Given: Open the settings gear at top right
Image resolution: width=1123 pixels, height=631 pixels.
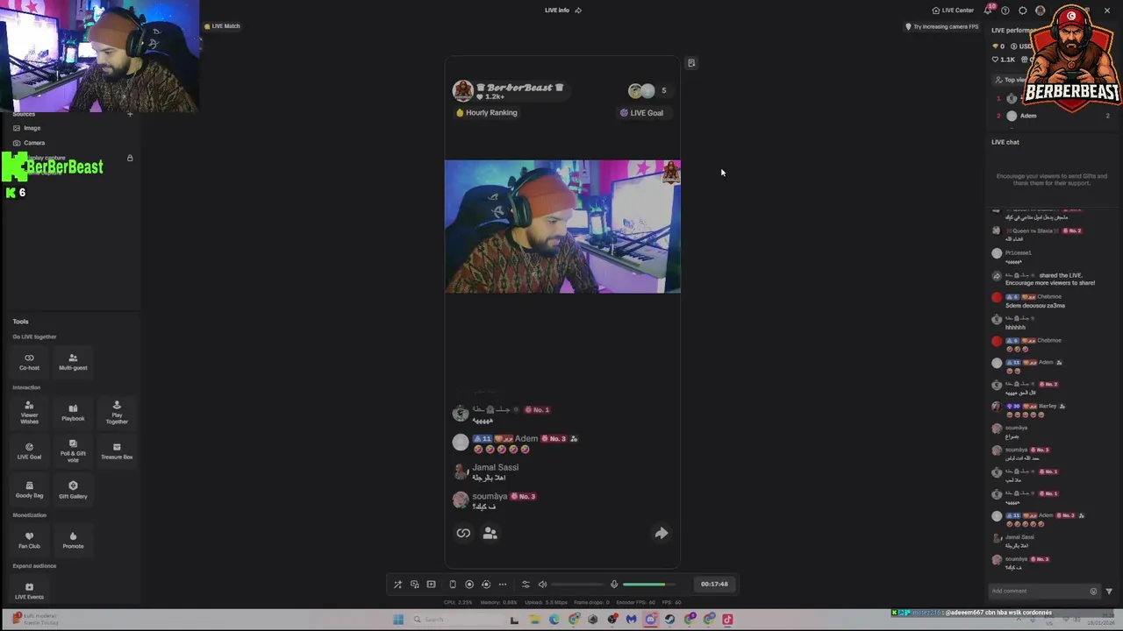Looking at the screenshot, I should pos(1023,11).
